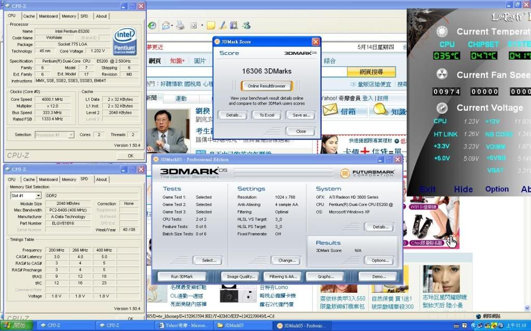Click Select... under Tests in 3DMark05
Viewport: 531px width, 331px height.
tap(209, 261)
